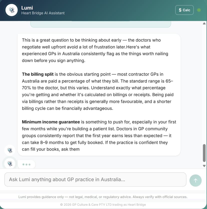207x209 pixels.
Task: Click the disclaimer text about guidance only
Action: point(103,197)
